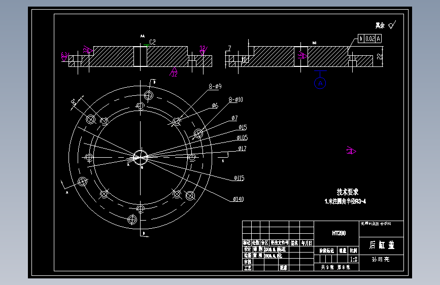Select the "ø17" dimension text
Viewport: 440px width, 285px height.
coord(242,149)
